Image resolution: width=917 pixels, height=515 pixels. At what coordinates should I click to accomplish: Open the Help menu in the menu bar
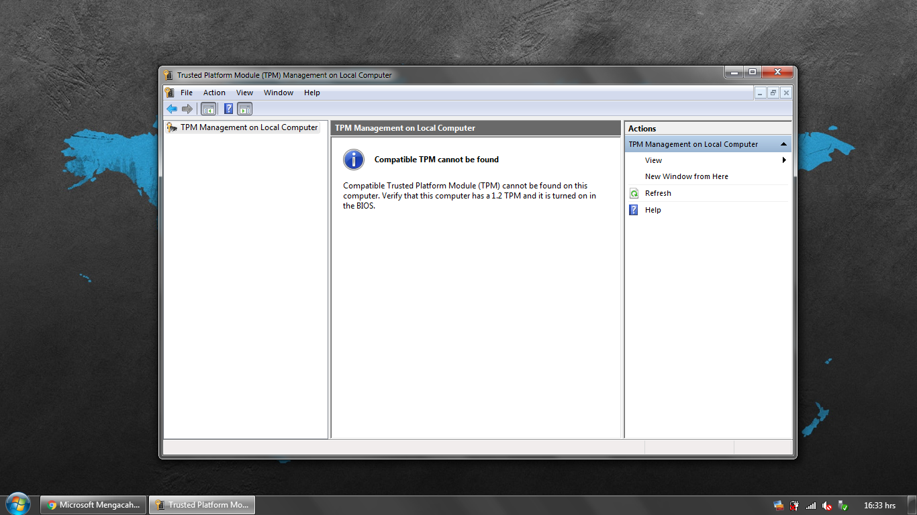tap(311, 93)
